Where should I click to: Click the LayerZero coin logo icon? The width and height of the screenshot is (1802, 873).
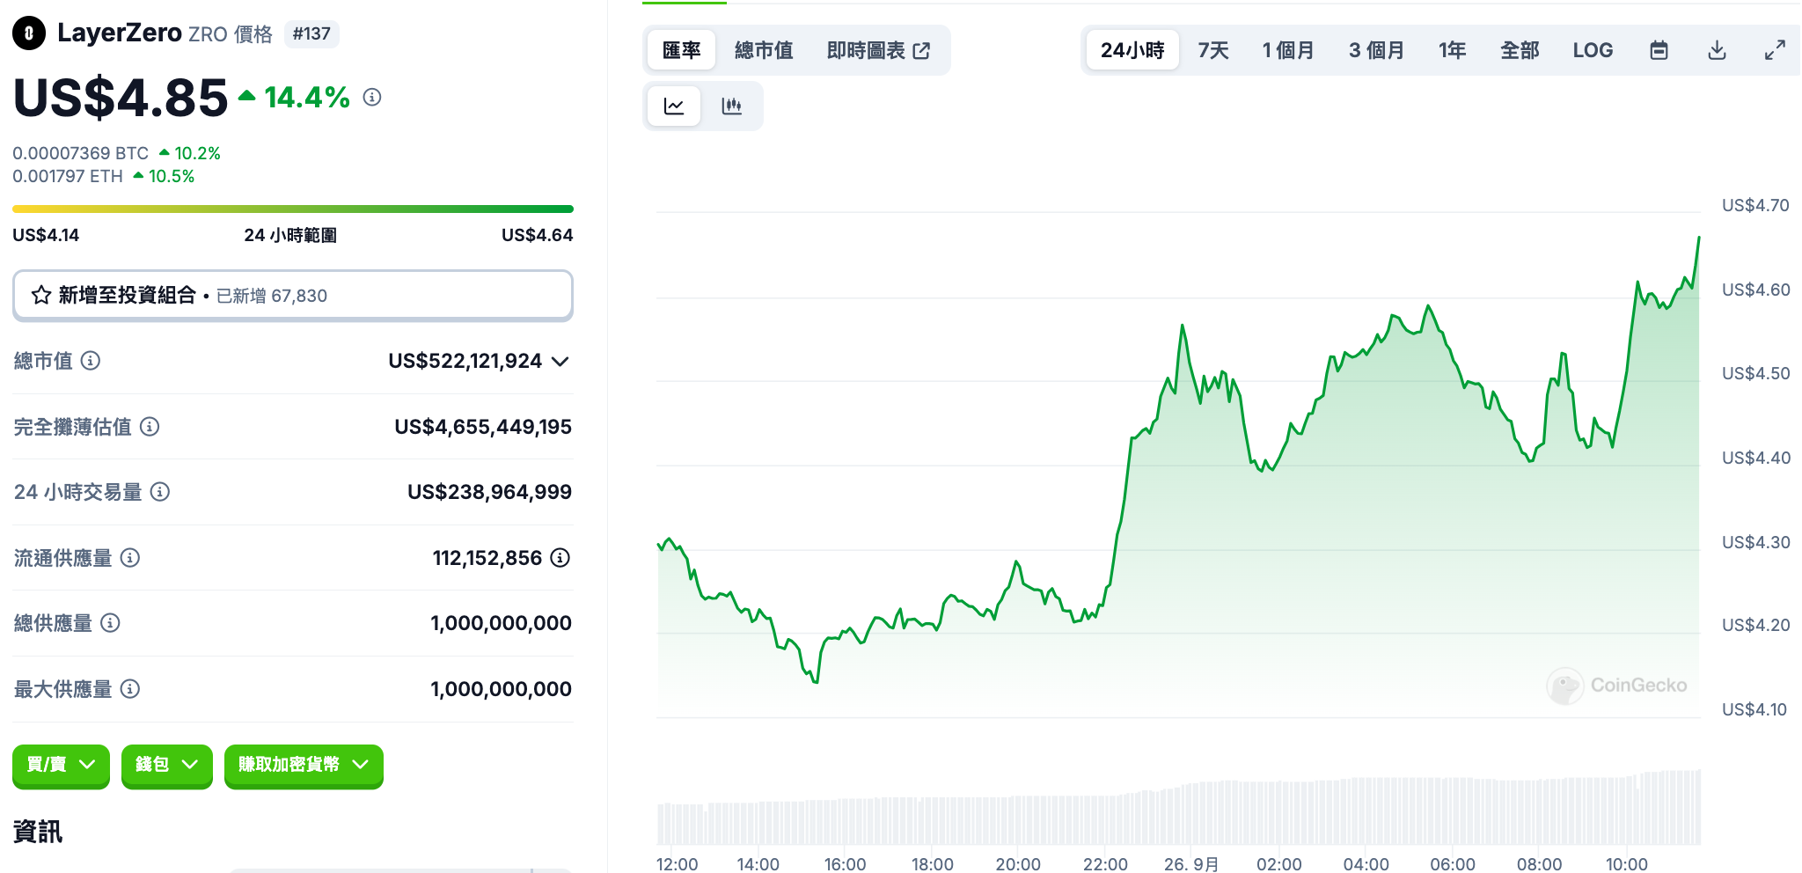point(29,33)
